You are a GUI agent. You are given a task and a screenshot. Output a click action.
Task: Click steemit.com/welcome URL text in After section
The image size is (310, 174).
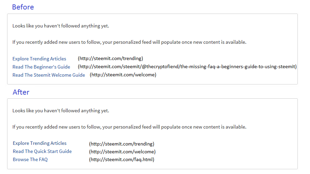coord(122,152)
